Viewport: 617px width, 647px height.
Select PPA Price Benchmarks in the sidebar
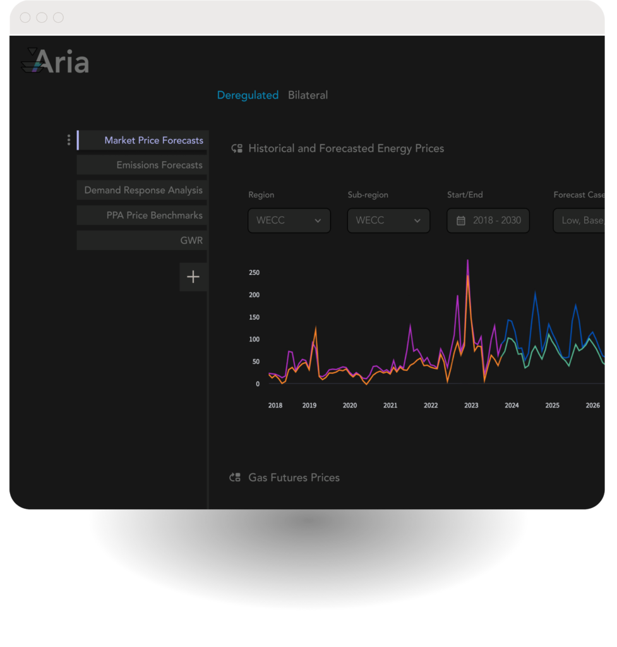click(141, 215)
